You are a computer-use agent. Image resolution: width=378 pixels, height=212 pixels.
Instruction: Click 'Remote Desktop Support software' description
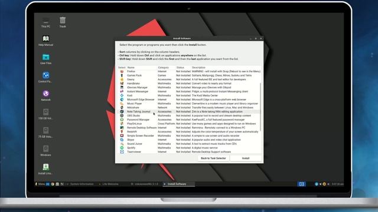pyautogui.click(x=211, y=152)
